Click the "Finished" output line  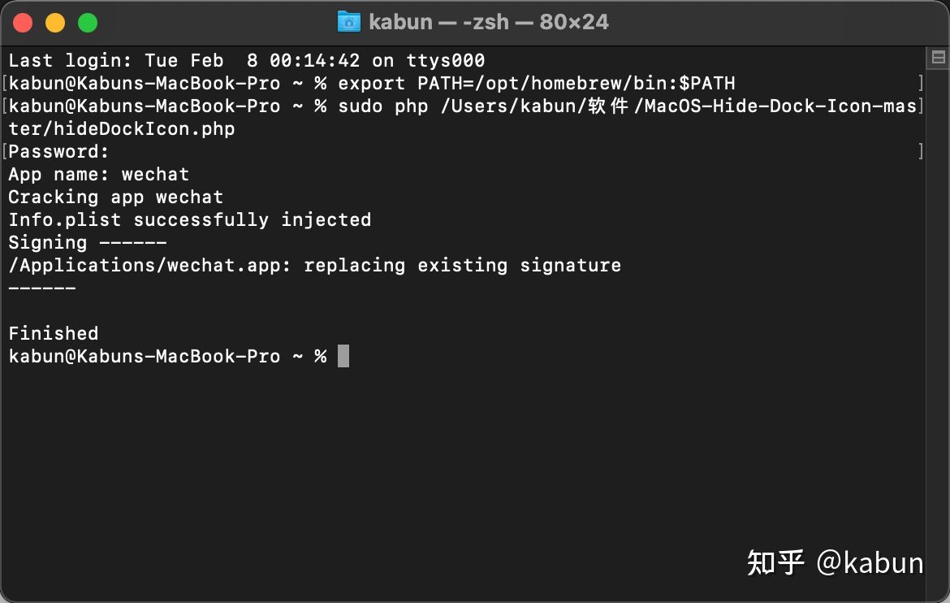point(54,333)
